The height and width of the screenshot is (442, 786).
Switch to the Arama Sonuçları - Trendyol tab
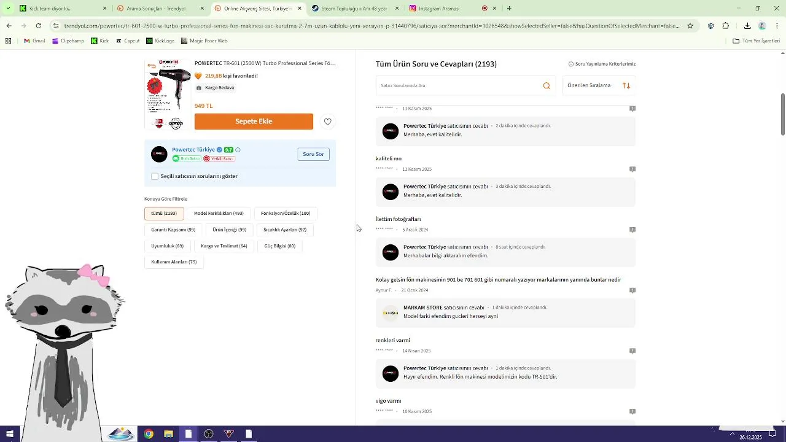(161, 9)
